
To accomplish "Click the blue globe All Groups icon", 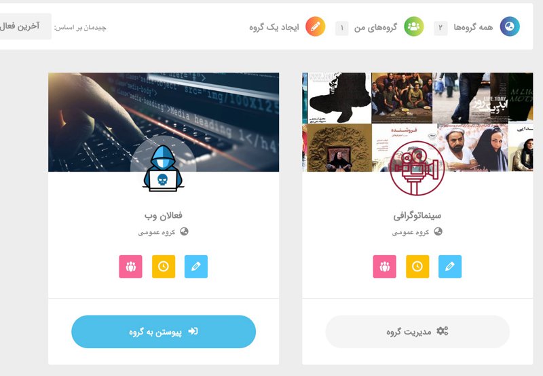I will coord(510,26).
